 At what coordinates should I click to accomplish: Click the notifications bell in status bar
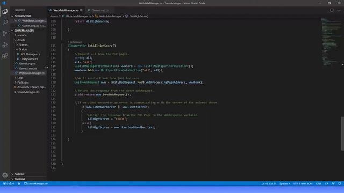[x=339, y=183]
